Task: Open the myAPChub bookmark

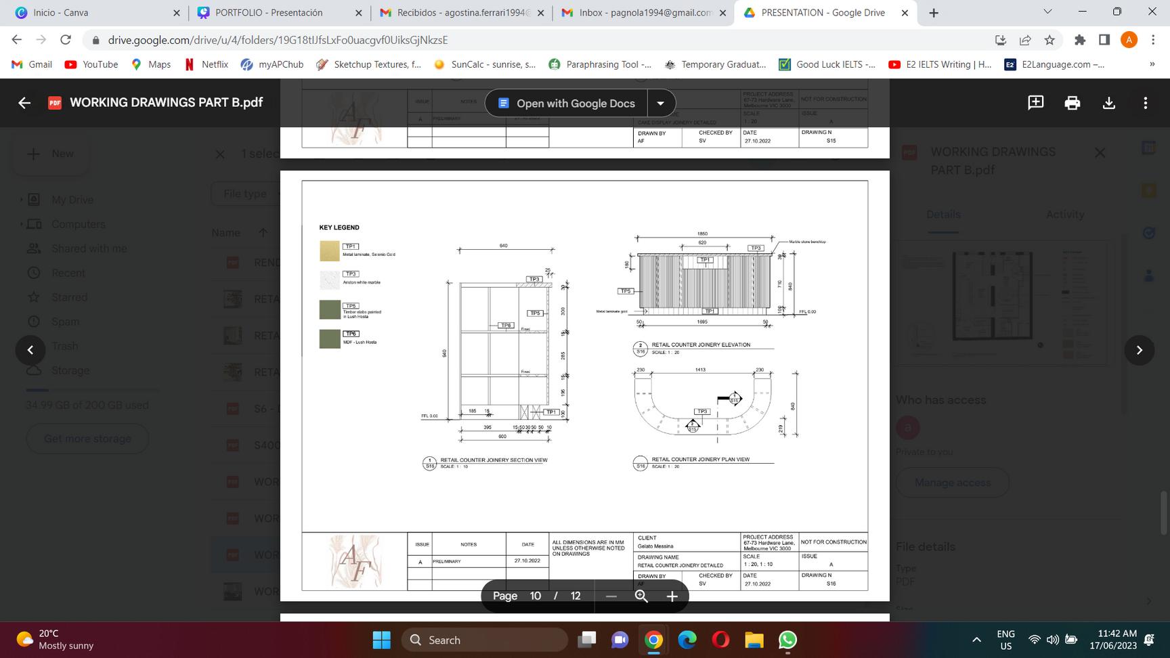Action: pos(272,64)
